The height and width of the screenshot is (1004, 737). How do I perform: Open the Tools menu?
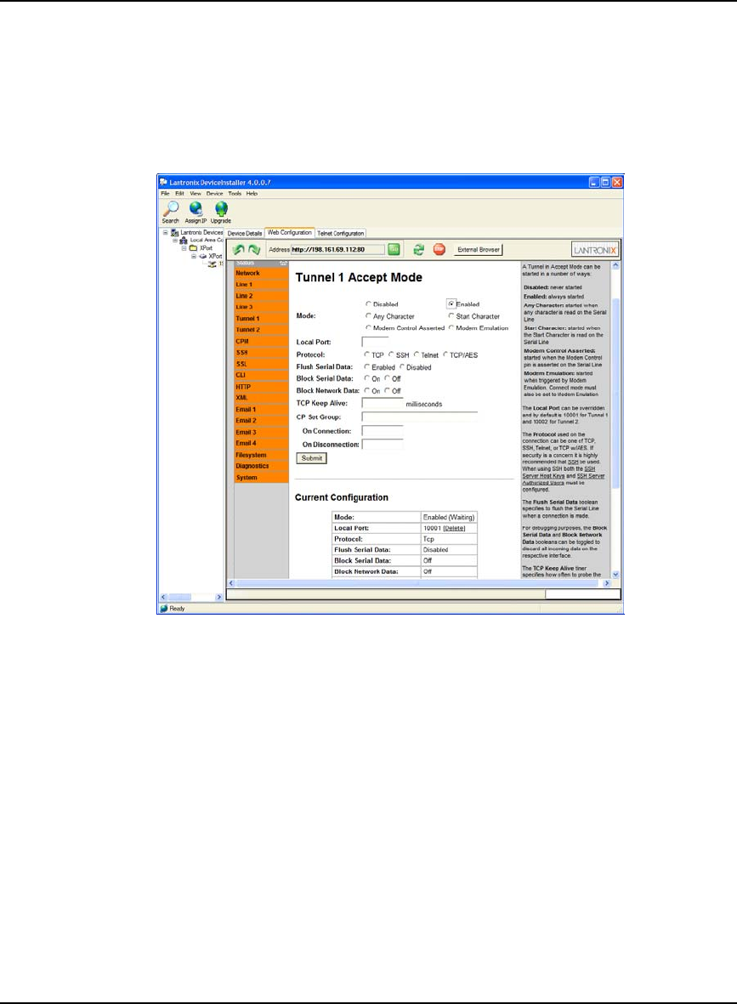click(235, 193)
